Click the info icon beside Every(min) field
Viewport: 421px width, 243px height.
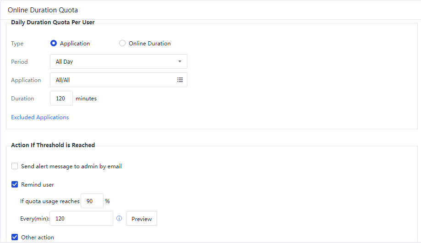pos(119,219)
